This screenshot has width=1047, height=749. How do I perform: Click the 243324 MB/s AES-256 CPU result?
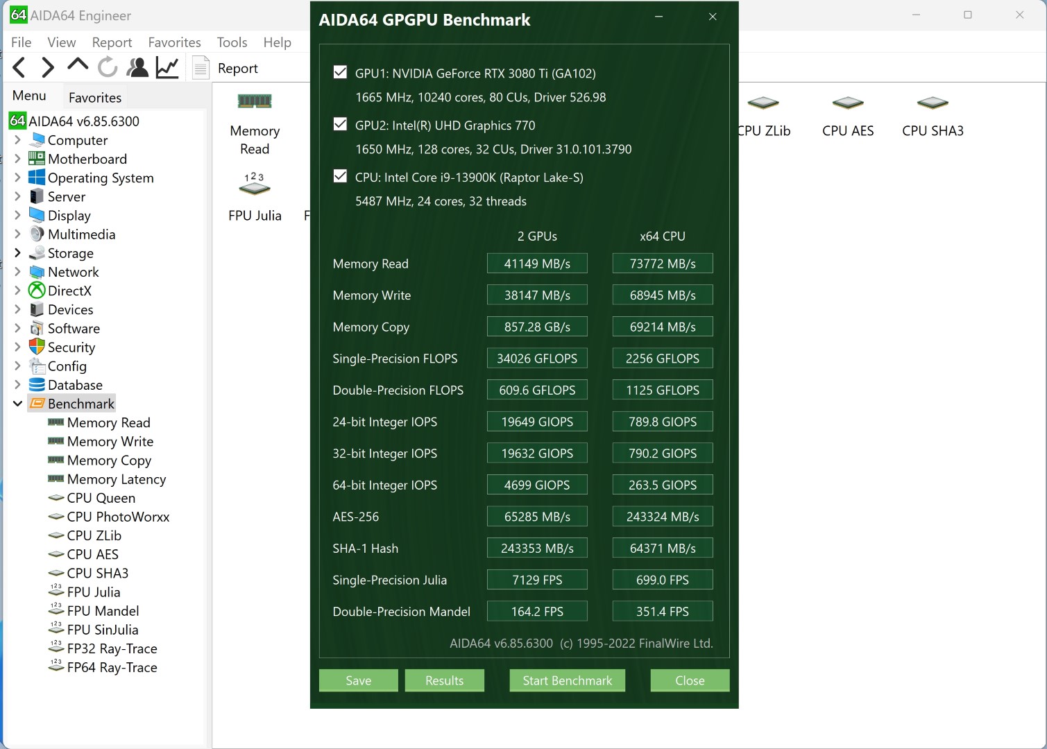pyautogui.click(x=663, y=517)
